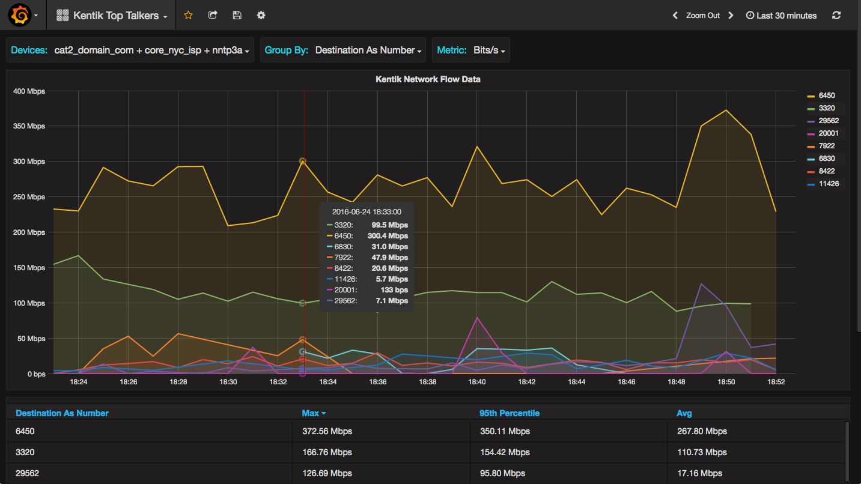Screen dimensions: 861x484
Task: Click the Grafana logo menu icon
Action: [20, 15]
